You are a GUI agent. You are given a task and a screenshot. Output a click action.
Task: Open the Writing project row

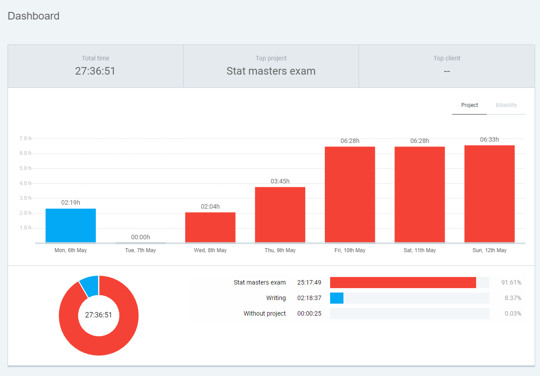click(276, 298)
